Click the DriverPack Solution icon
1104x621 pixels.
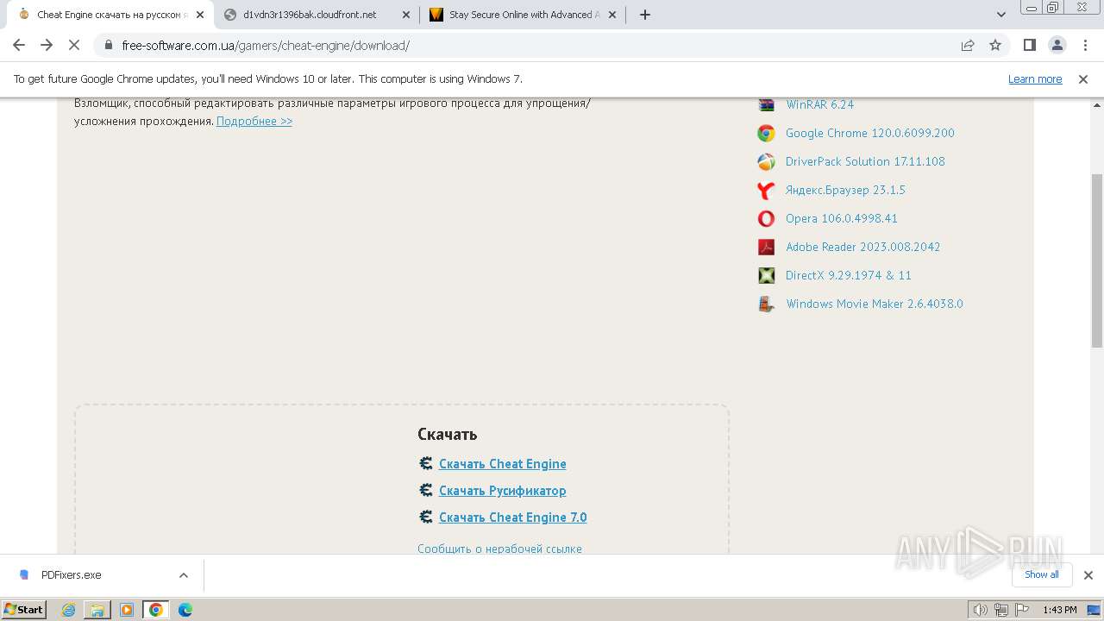click(x=766, y=161)
